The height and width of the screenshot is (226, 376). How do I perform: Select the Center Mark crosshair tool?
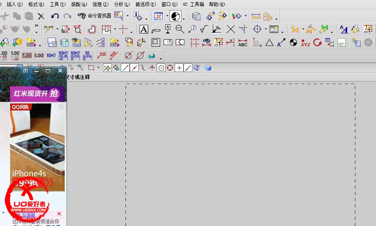pos(257,29)
